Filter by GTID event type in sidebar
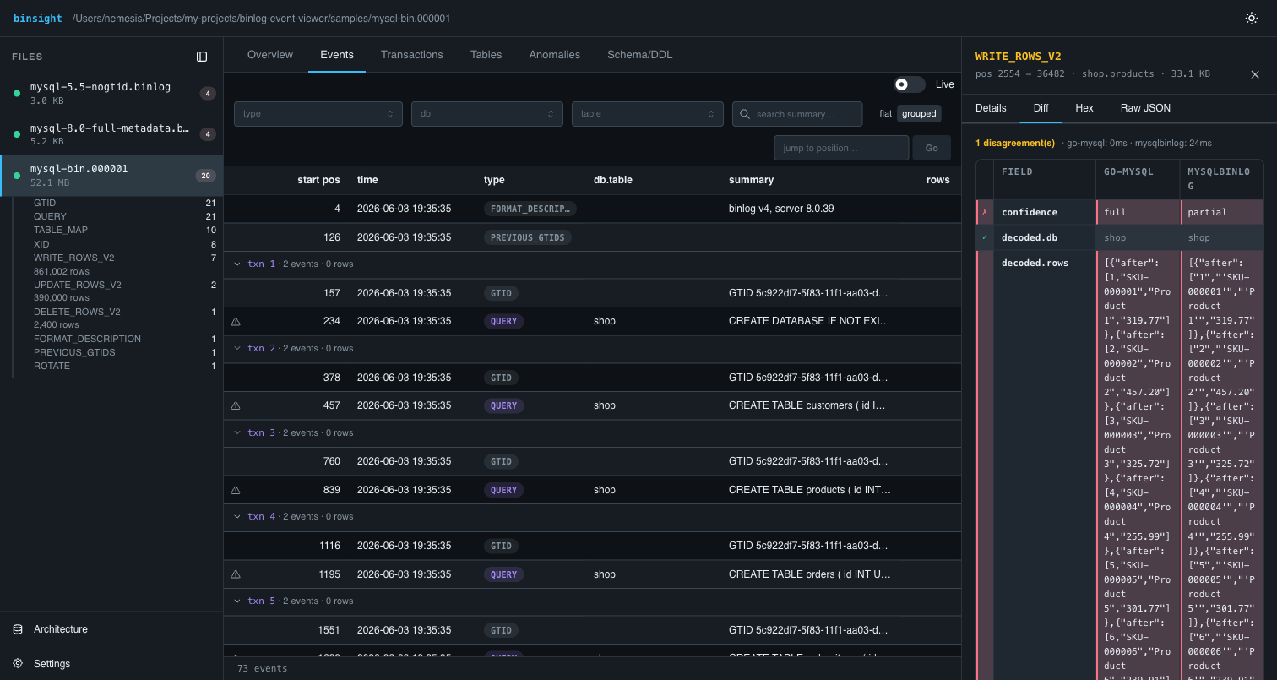The width and height of the screenshot is (1277, 680). [x=124, y=203]
